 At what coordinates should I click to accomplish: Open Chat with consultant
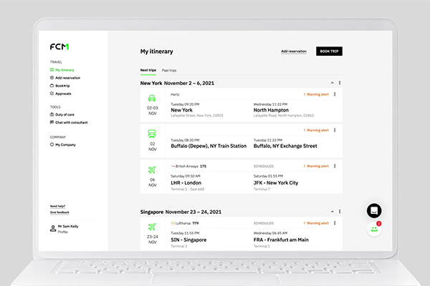coord(69,122)
